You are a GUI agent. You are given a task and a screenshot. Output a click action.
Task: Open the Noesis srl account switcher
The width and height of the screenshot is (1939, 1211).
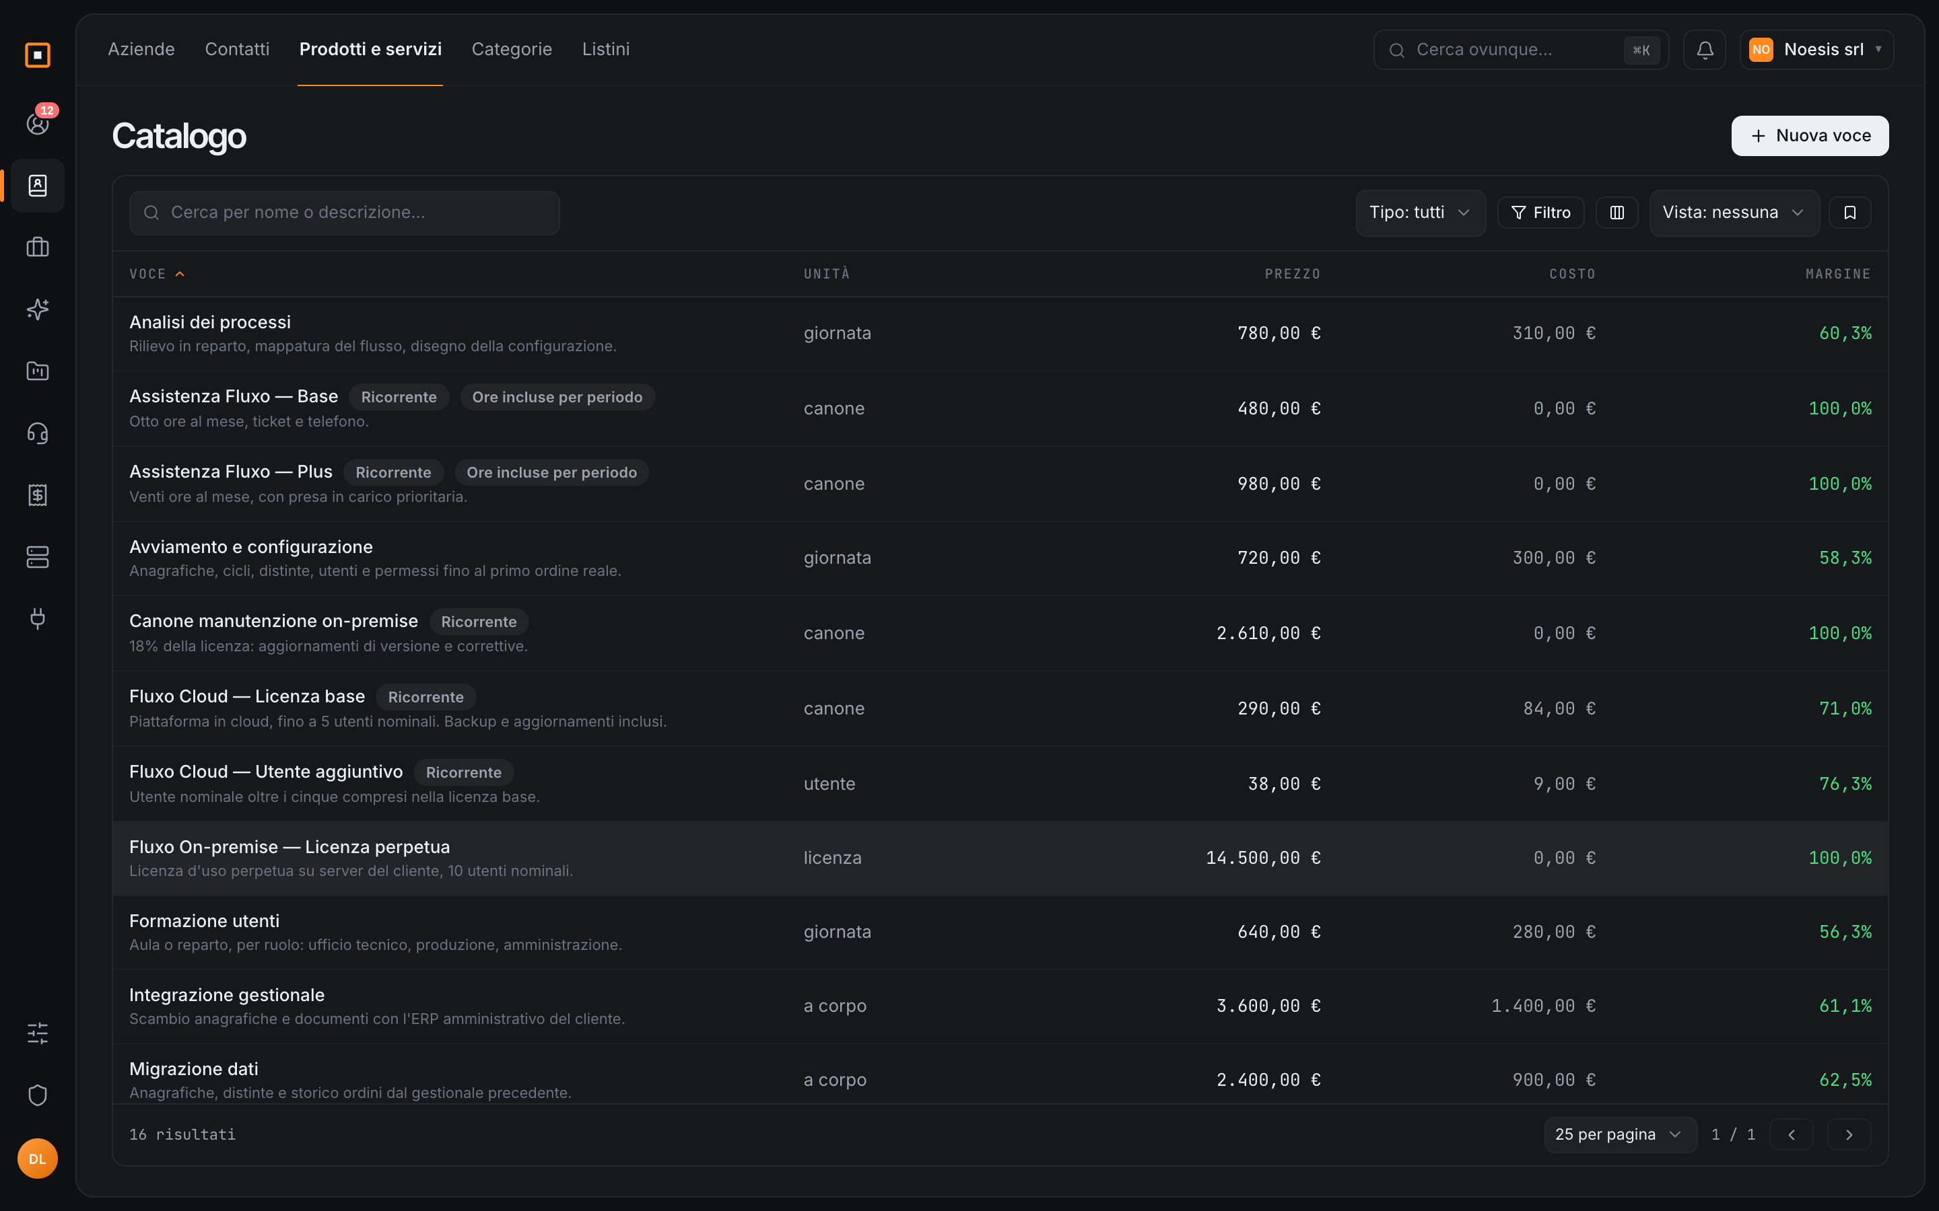tap(1816, 50)
